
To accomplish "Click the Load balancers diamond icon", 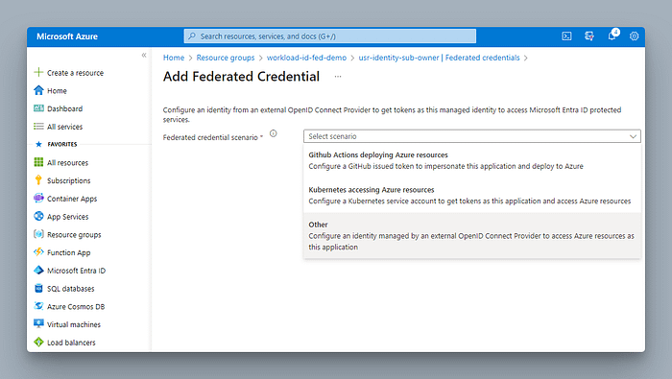I will click(x=38, y=342).
